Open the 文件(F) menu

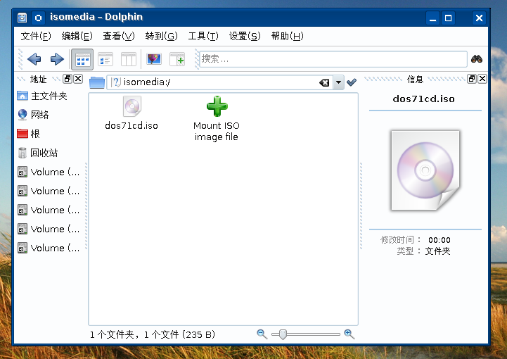pyautogui.click(x=36, y=36)
